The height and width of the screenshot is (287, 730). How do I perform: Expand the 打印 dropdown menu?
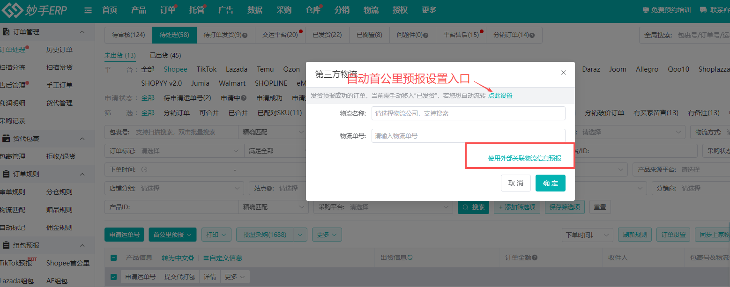pyautogui.click(x=216, y=235)
